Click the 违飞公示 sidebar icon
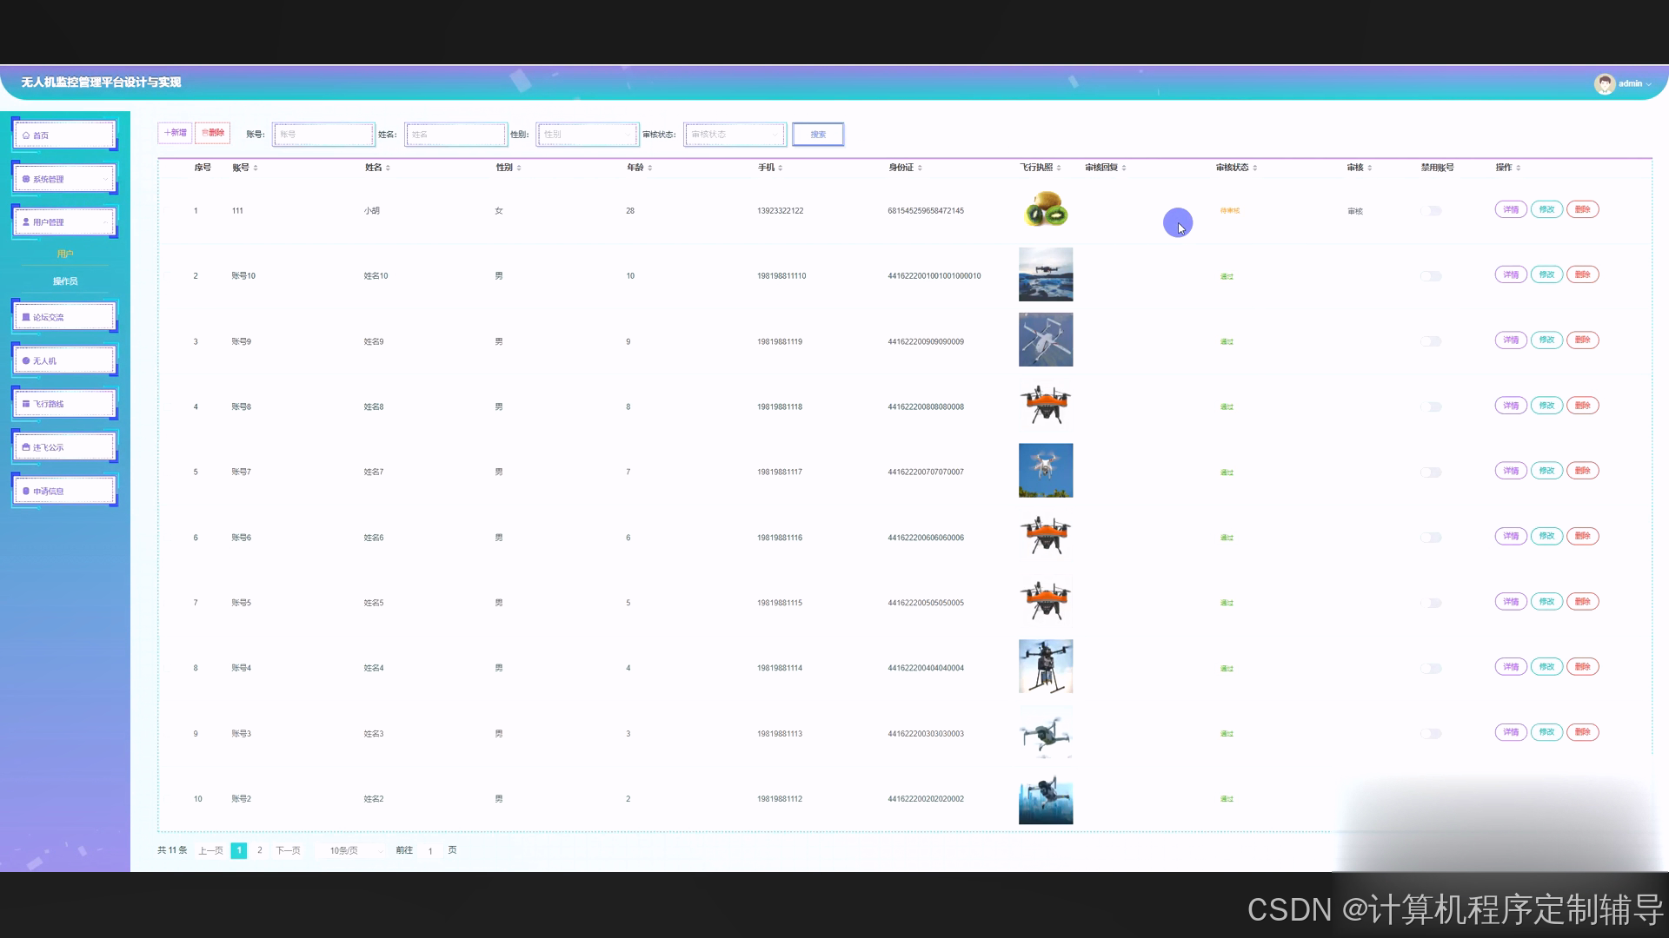This screenshot has height=938, width=1669. [26, 447]
